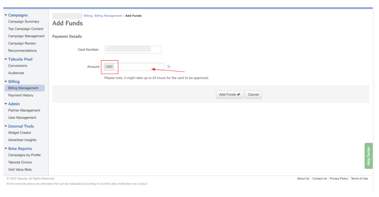Open Widget Creator tool
Image resolution: width=379 pixels, height=197 pixels.
tap(20, 133)
